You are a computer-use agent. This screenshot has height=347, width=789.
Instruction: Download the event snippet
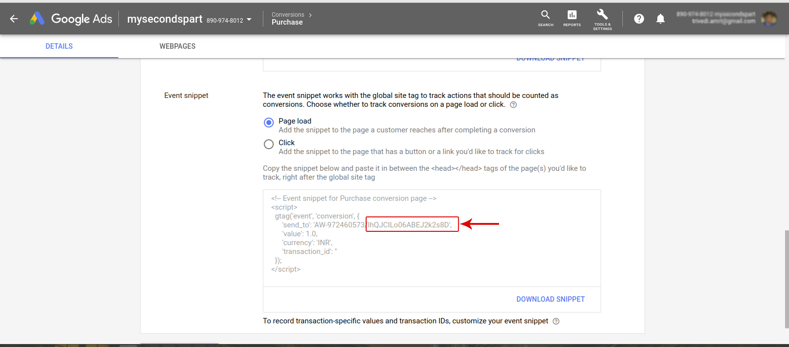550,299
